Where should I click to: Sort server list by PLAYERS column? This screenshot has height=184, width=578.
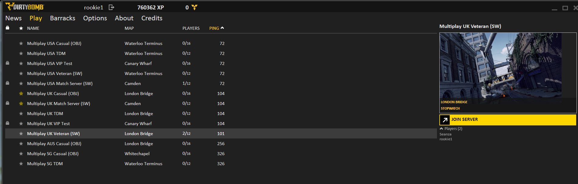coord(191,28)
